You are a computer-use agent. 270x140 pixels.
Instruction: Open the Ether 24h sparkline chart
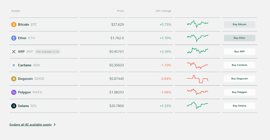(x=197, y=38)
